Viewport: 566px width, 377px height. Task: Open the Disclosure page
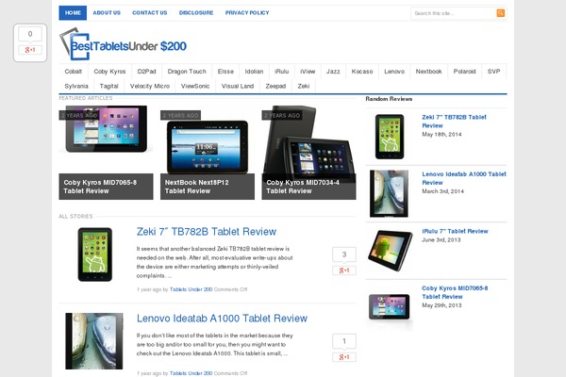click(196, 12)
